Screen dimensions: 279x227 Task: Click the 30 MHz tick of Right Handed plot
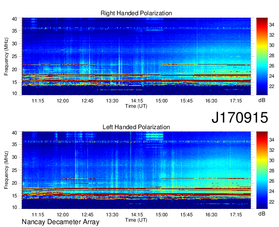click(x=15, y=44)
